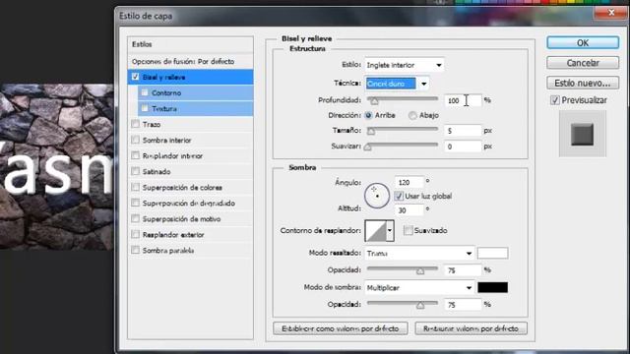Click the highlight Opacidad value field
This screenshot has width=630, height=354.
pos(463,270)
